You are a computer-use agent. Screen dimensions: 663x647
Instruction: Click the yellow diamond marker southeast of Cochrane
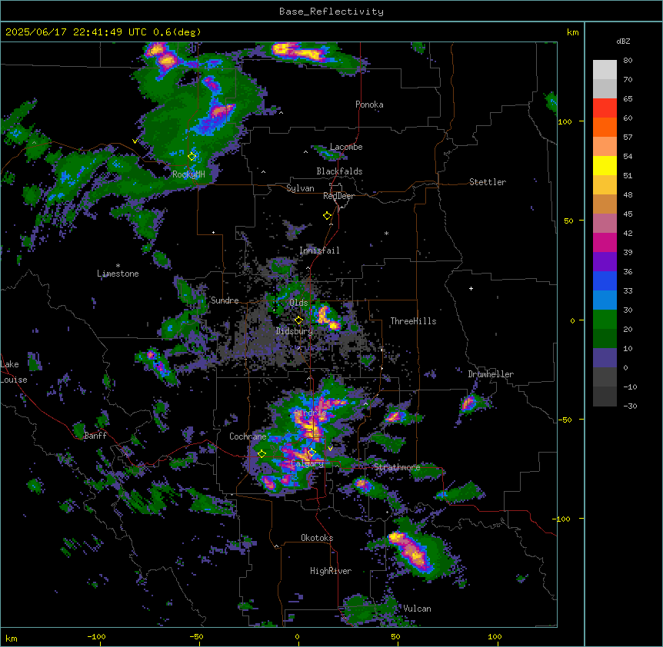point(262,454)
